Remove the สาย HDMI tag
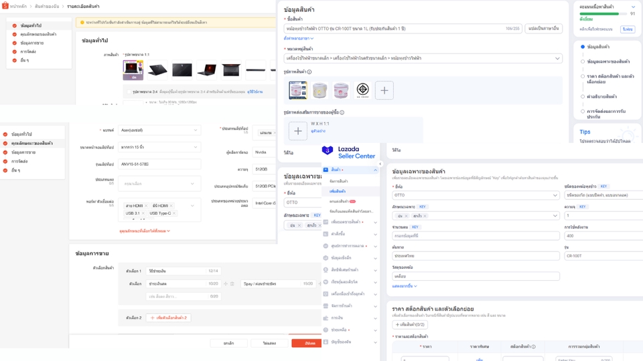The width and height of the screenshot is (643, 361). (146, 205)
